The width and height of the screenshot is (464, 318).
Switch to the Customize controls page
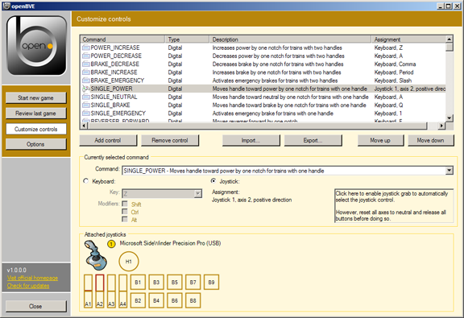coord(35,129)
